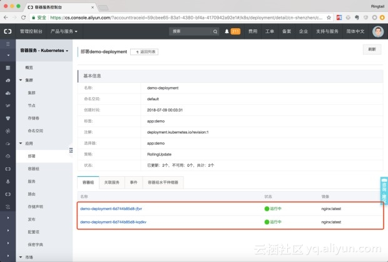Switch to the 容器组水平伸缩器 tab
Screen dimensions: 388x262
pos(163,182)
